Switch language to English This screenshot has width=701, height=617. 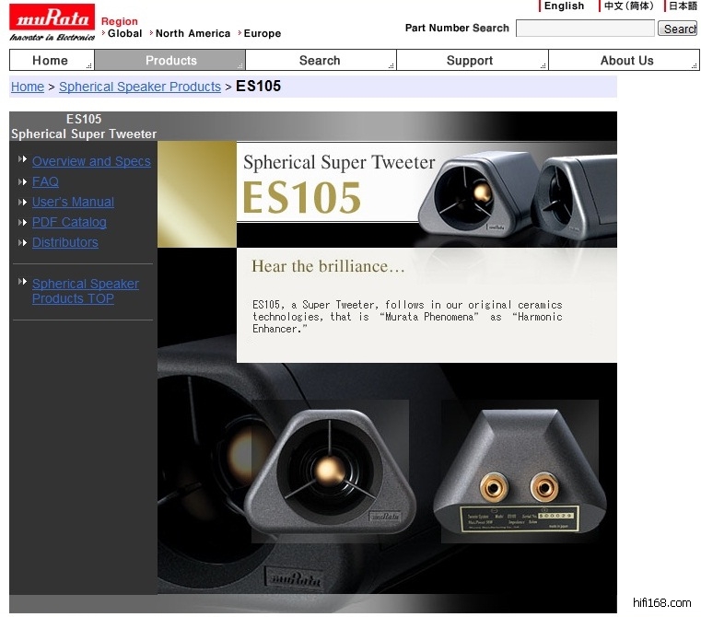pos(564,6)
